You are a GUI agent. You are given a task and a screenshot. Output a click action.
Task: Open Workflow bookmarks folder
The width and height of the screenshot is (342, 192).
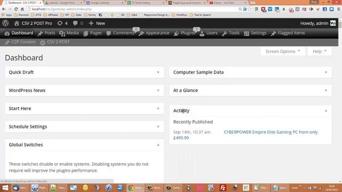pyautogui.click(x=180, y=15)
